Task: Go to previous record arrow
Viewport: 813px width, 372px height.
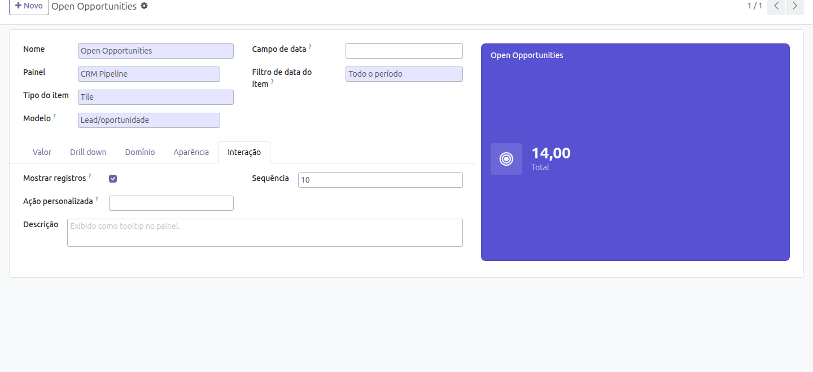Action: click(x=776, y=6)
